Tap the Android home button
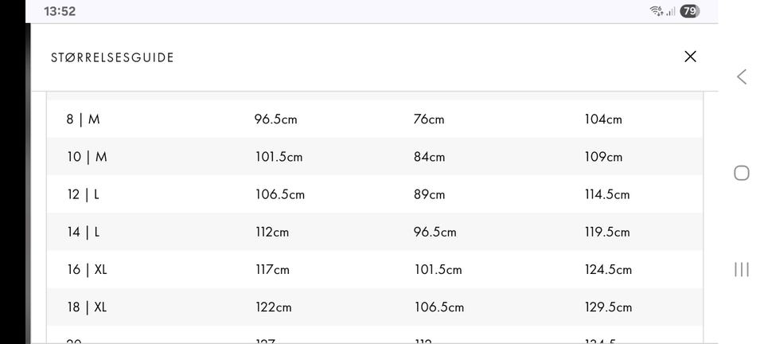764x344 pixels. (x=742, y=173)
